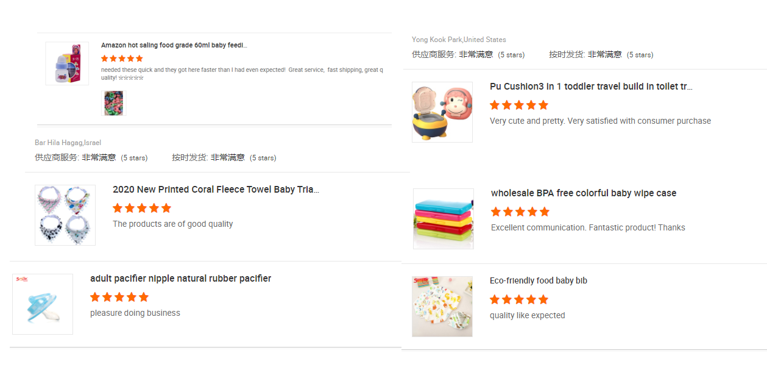View the small review photo attachment
This screenshot has height=367, width=767.
pyautogui.click(x=113, y=103)
